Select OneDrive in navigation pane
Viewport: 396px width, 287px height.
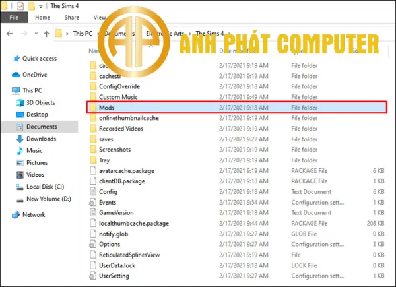click(x=35, y=75)
